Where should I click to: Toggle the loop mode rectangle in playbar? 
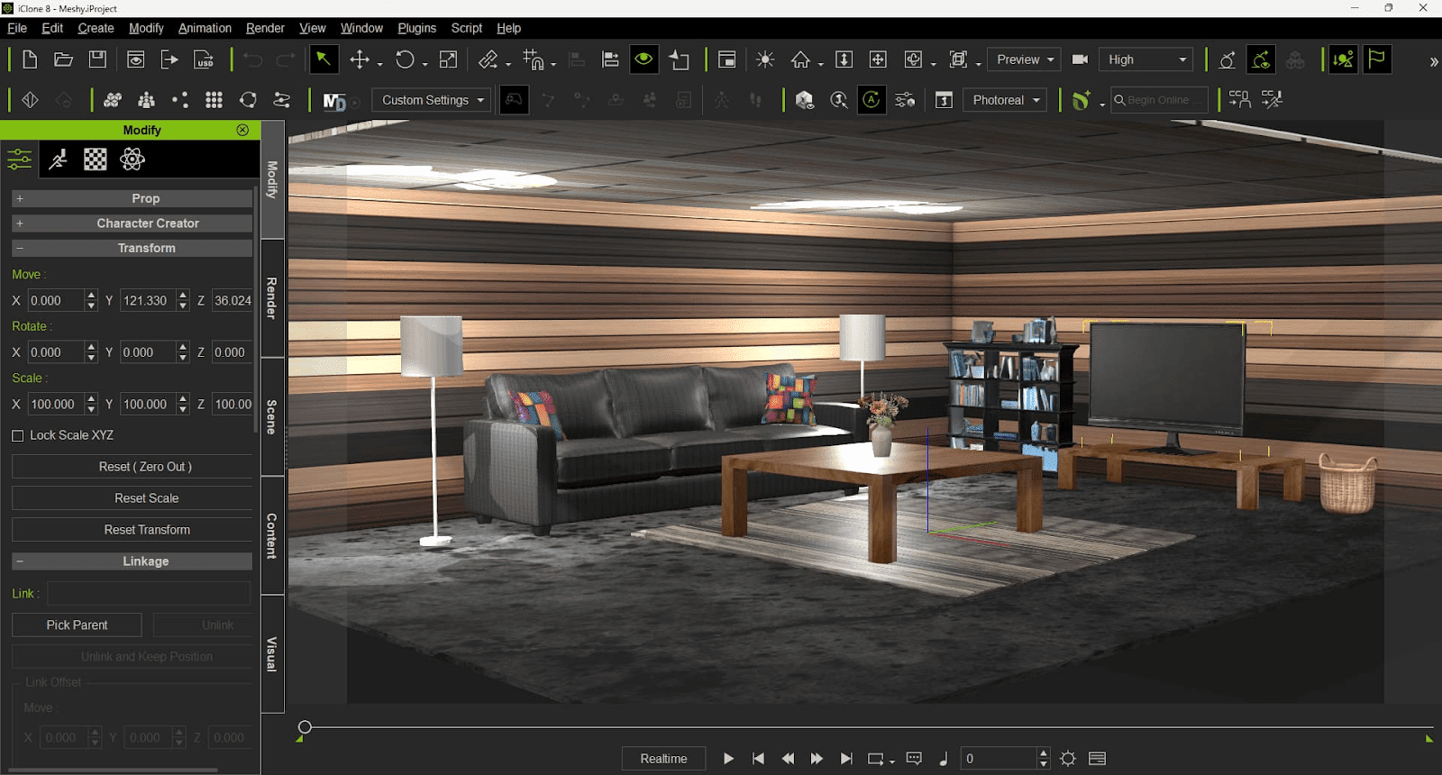pos(876,759)
